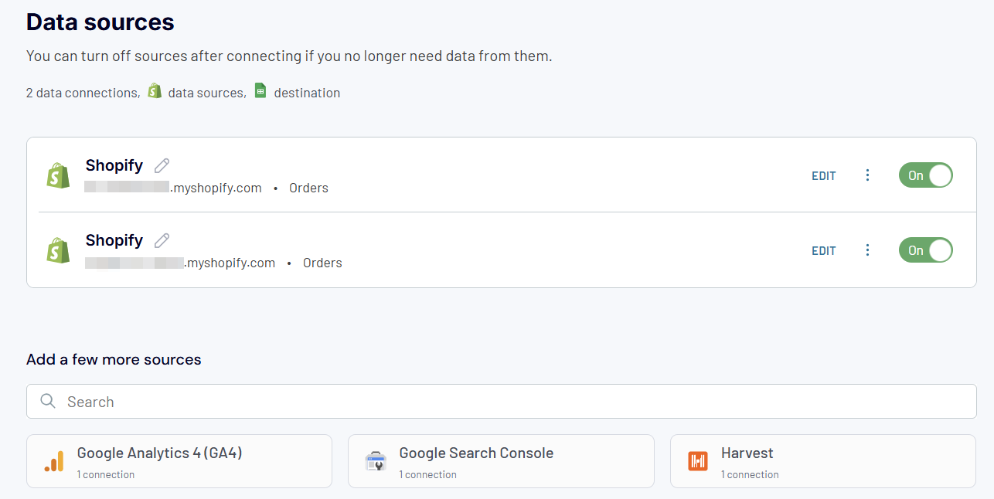The height and width of the screenshot is (499, 994).
Task: Click the second Shopify store logo
Action: [x=58, y=250]
